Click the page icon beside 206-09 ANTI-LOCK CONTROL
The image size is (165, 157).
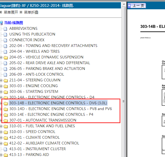[x=5, y=75]
